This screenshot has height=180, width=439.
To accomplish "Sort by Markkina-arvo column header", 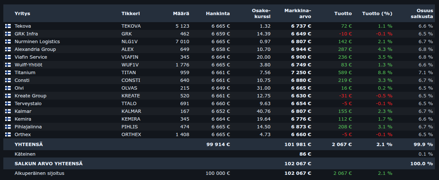I will 298,14.
